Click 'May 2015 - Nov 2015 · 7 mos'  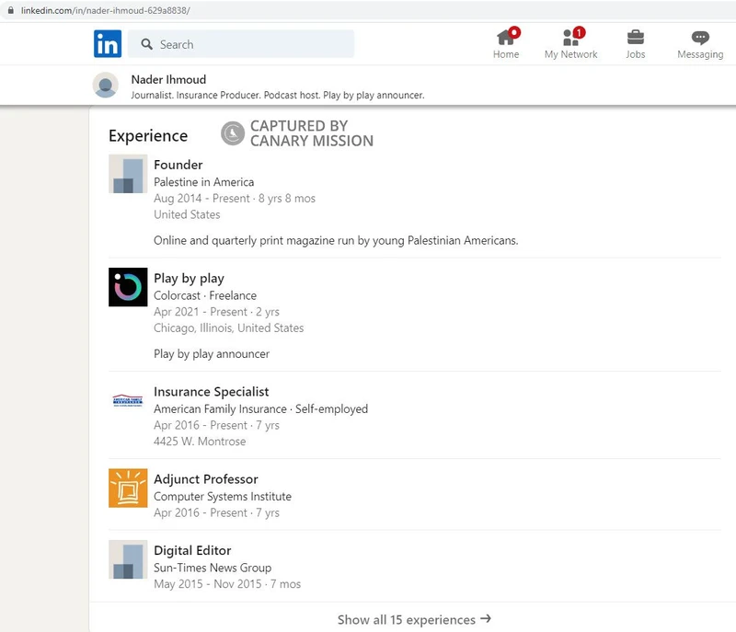point(227,584)
